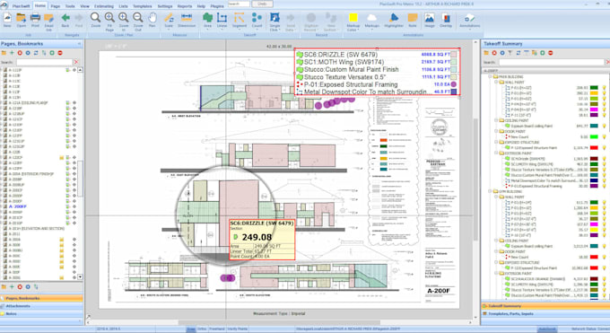Toggle lightbulb for first P-12 Exposed Structure Paint
This screenshot has height=333, width=610.
click(x=604, y=148)
